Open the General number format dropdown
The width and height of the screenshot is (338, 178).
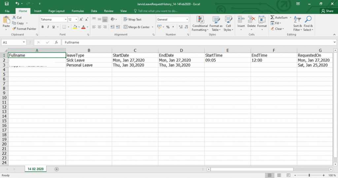click(x=187, y=20)
